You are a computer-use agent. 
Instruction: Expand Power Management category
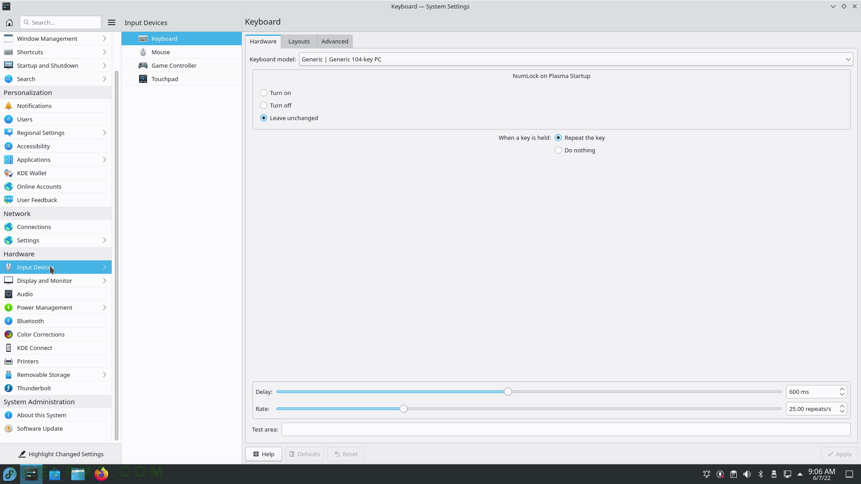(104, 307)
